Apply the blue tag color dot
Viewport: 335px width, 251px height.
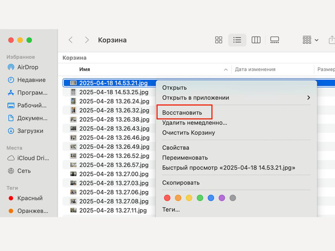pyautogui.click(x=211, y=198)
